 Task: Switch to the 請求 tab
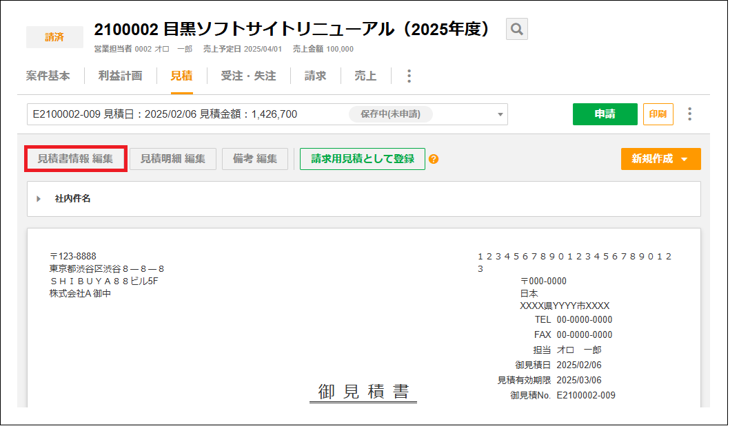point(314,76)
